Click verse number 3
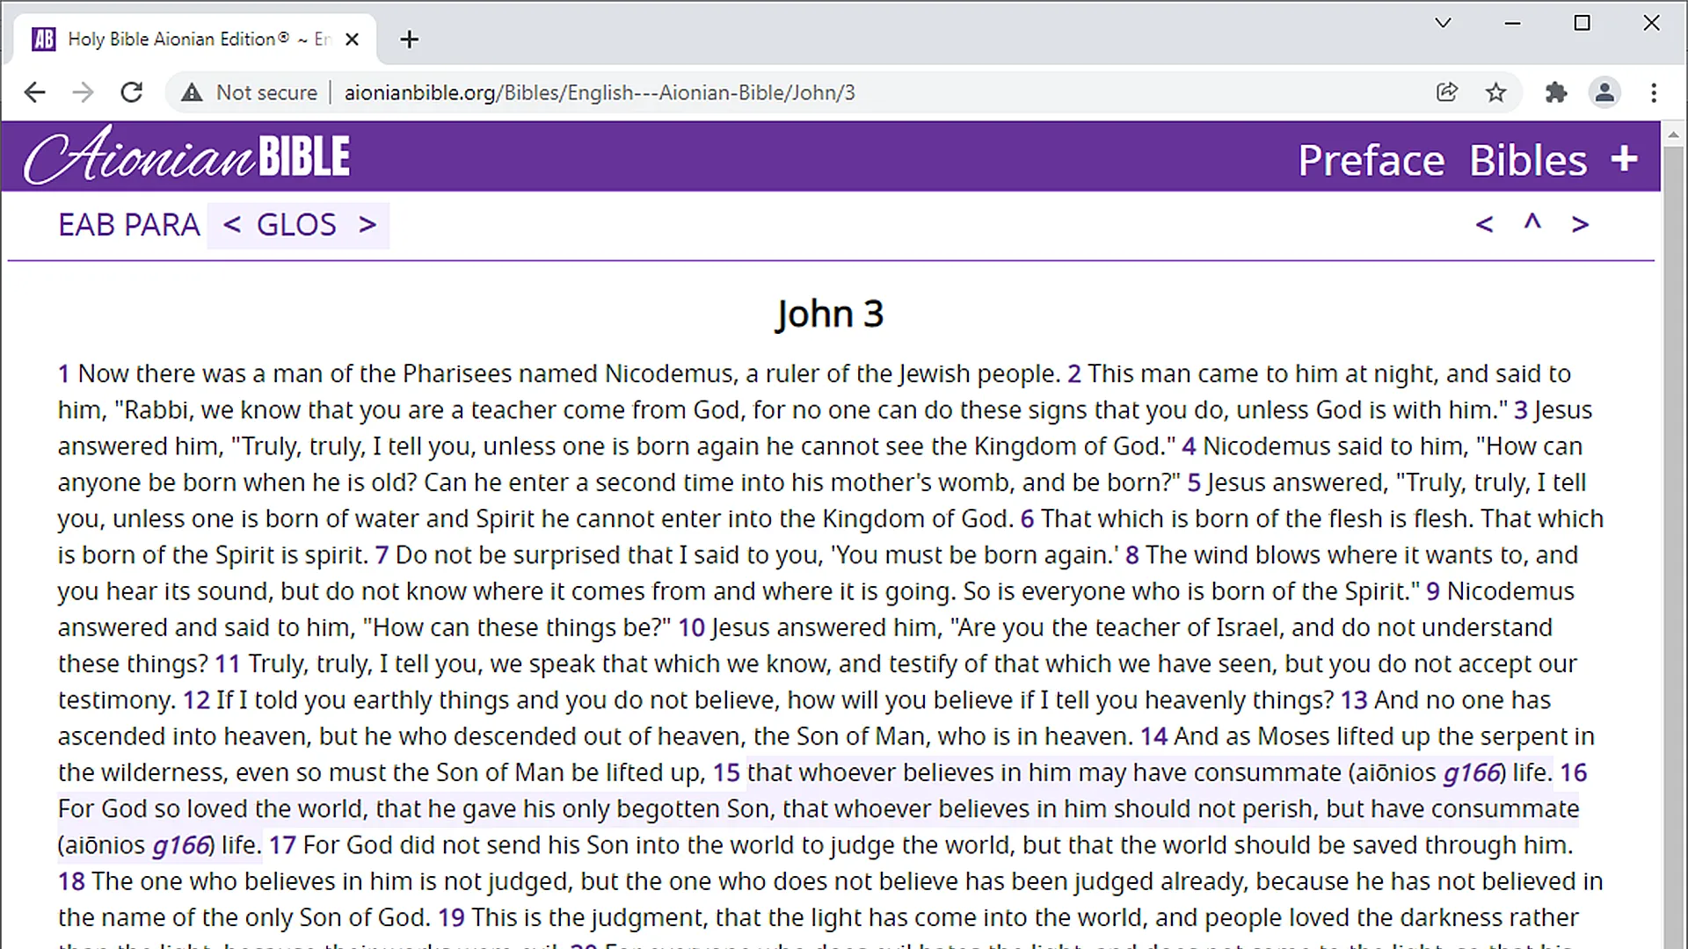Viewport: 1688px width, 949px height. click(x=1520, y=410)
